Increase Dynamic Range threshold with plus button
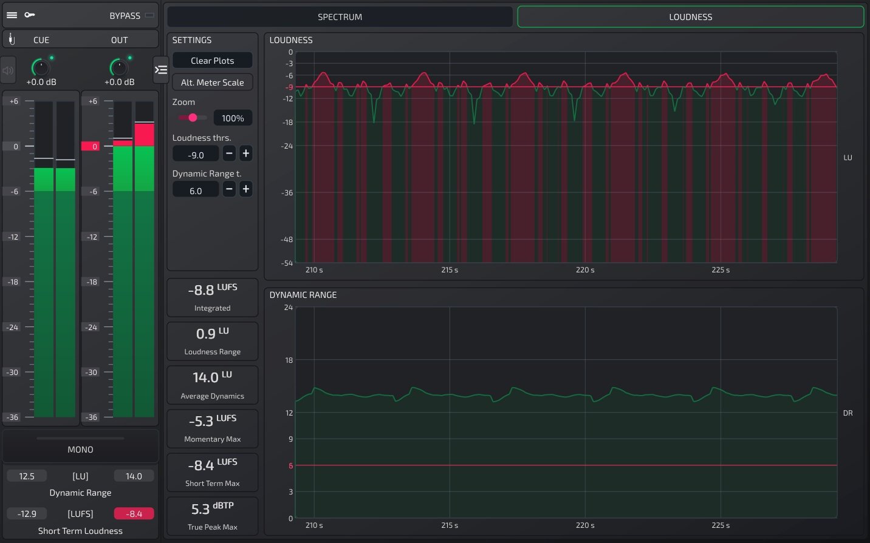Viewport: 870px width, 543px height. [x=246, y=189]
